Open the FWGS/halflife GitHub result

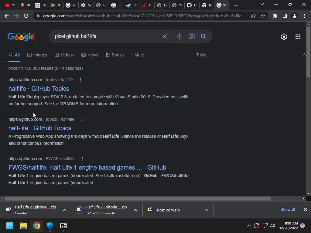pyautogui.click(x=87, y=167)
